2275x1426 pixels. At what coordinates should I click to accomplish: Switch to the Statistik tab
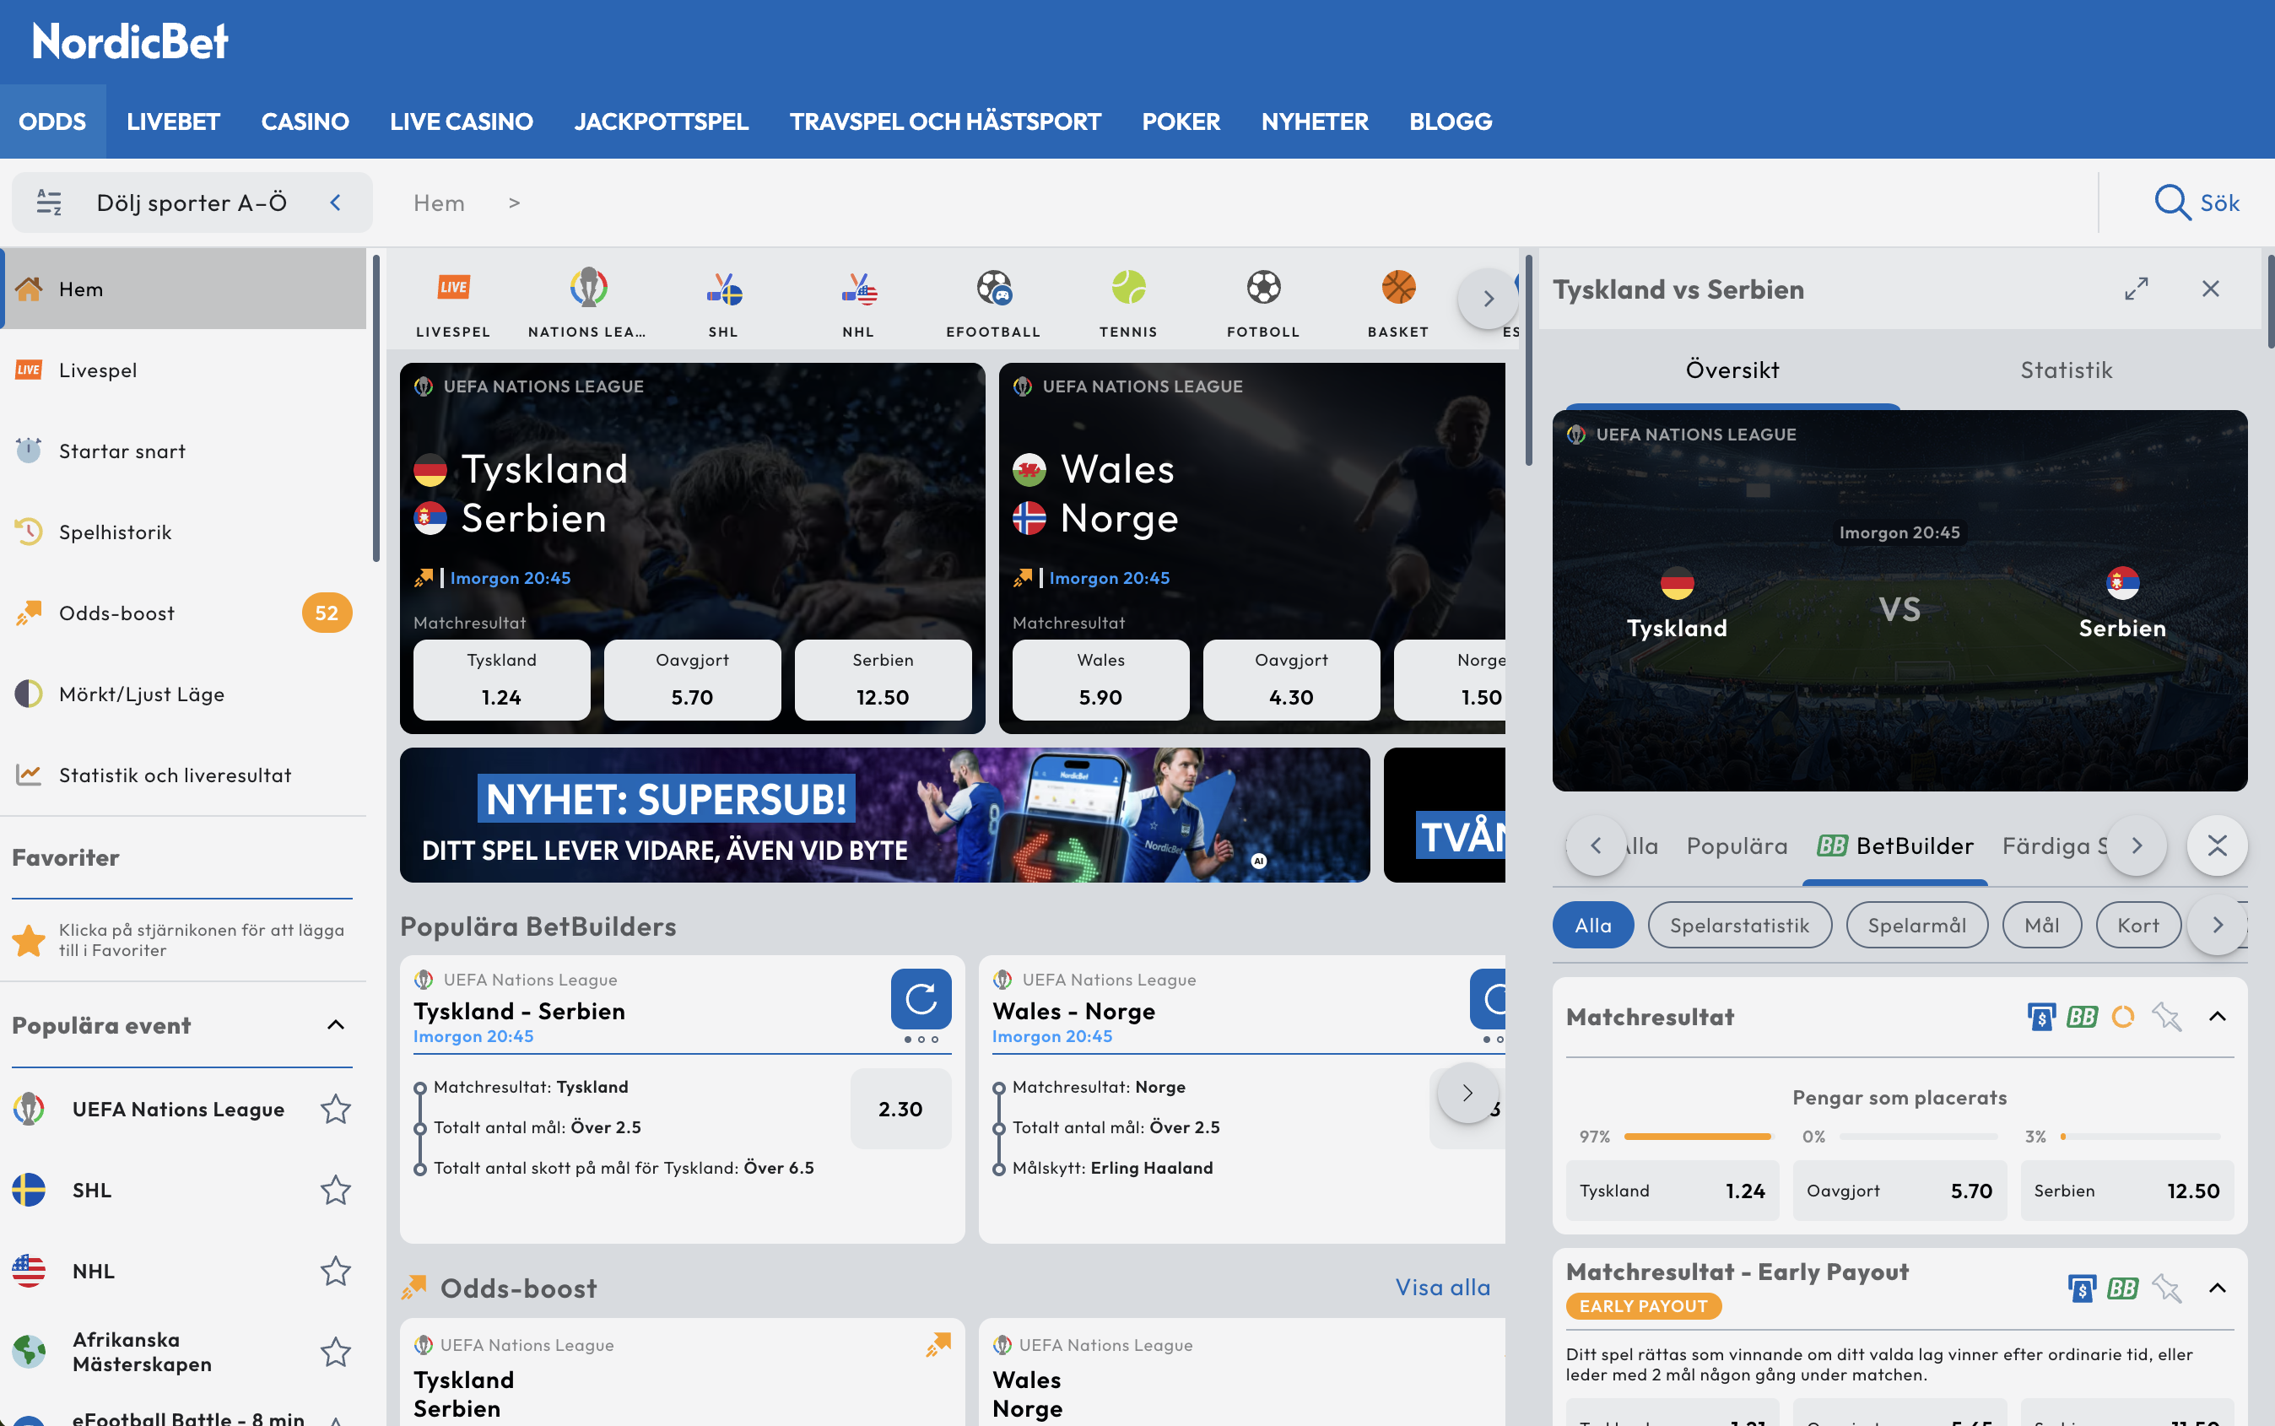[x=2067, y=370]
